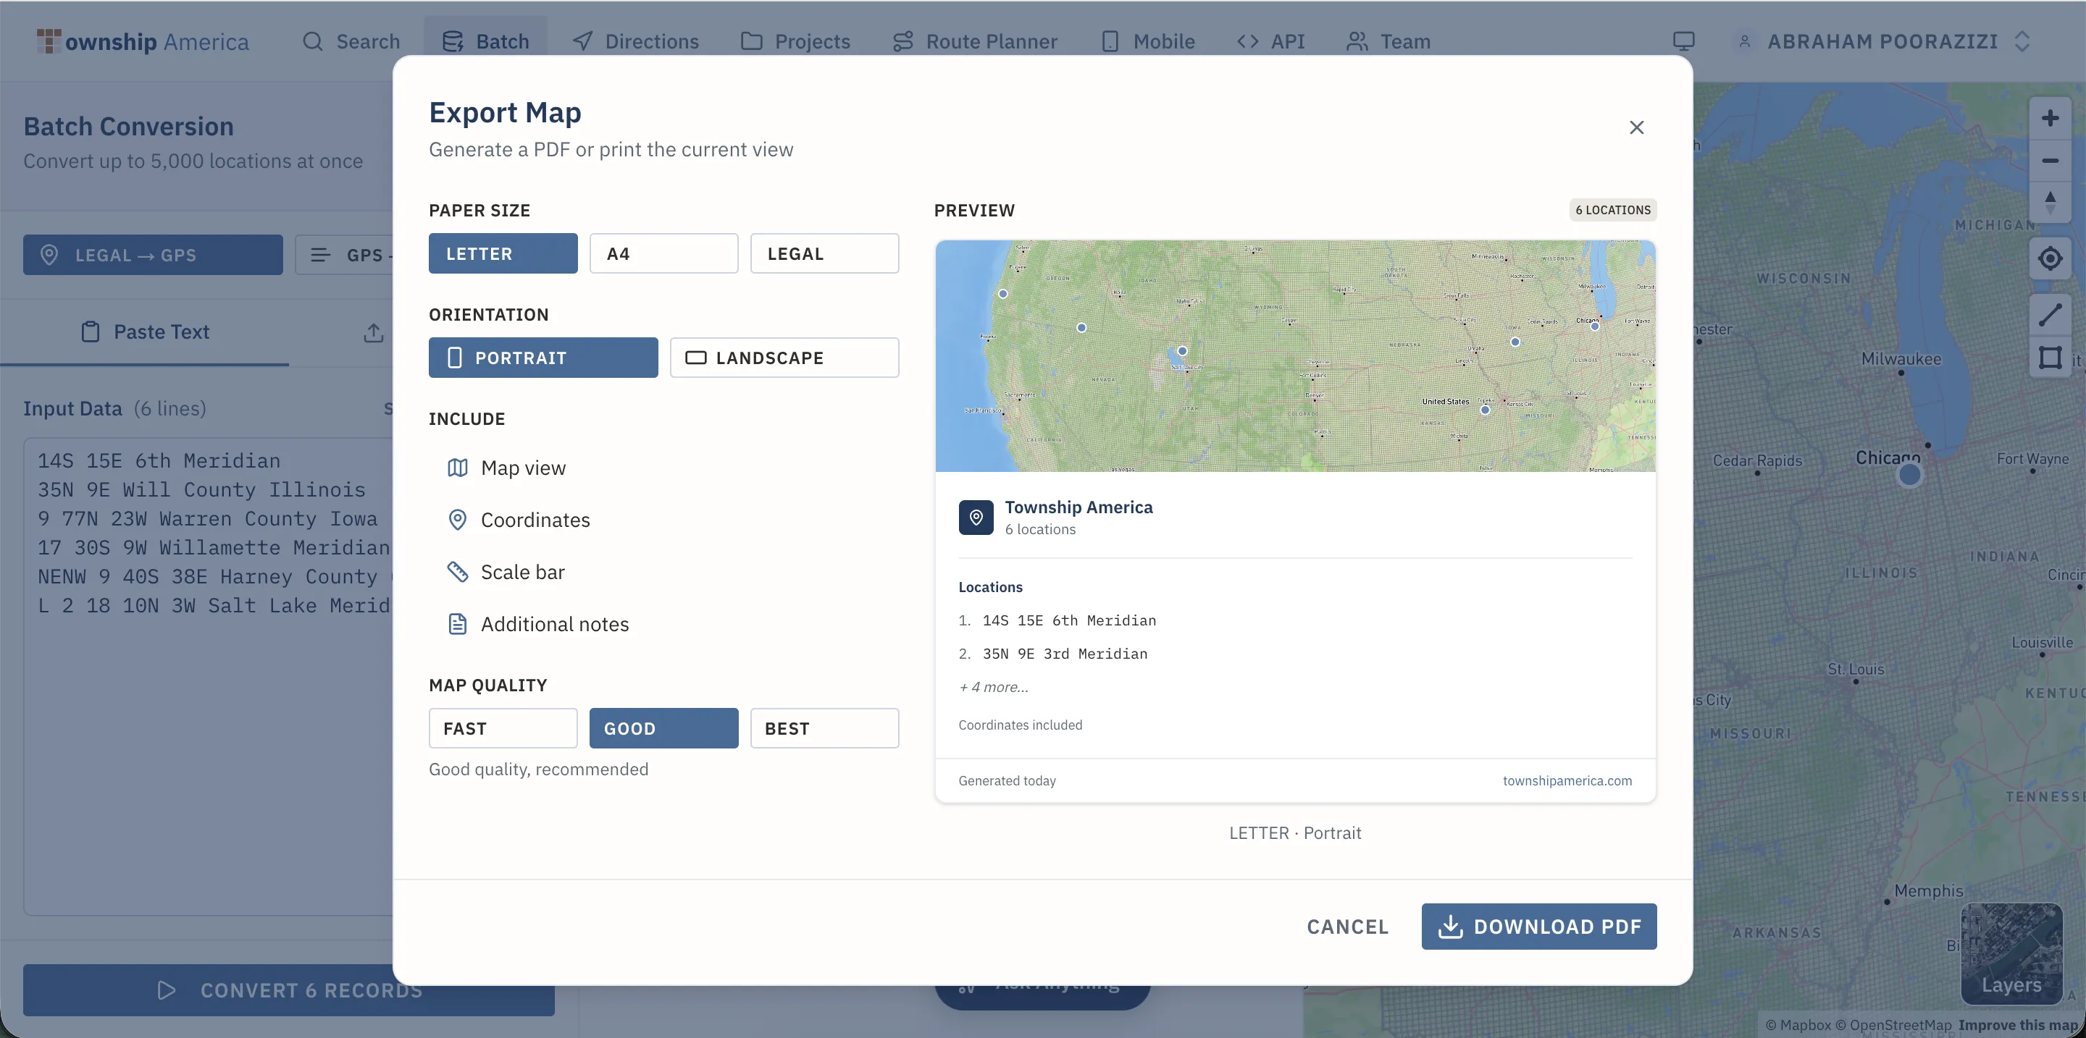This screenshot has height=1038, width=2086.
Task: Click the locate me target icon
Action: pyautogui.click(x=2050, y=259)
